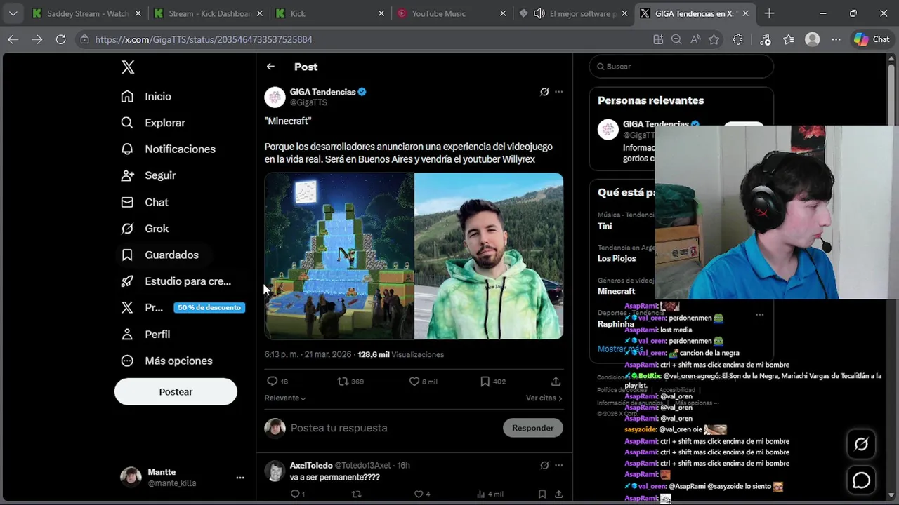Open the browser extensions puzzle icon
Viewport: 899px width, 505px height.
[737, 40]
